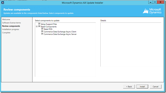Go to Installation progress step

point(11,29)
